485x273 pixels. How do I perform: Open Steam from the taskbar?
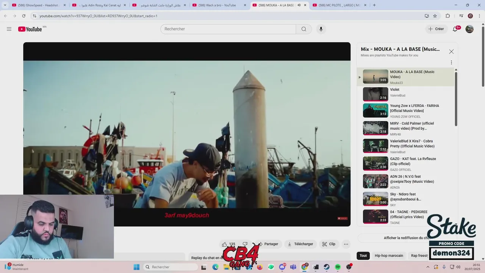point(326,267)
